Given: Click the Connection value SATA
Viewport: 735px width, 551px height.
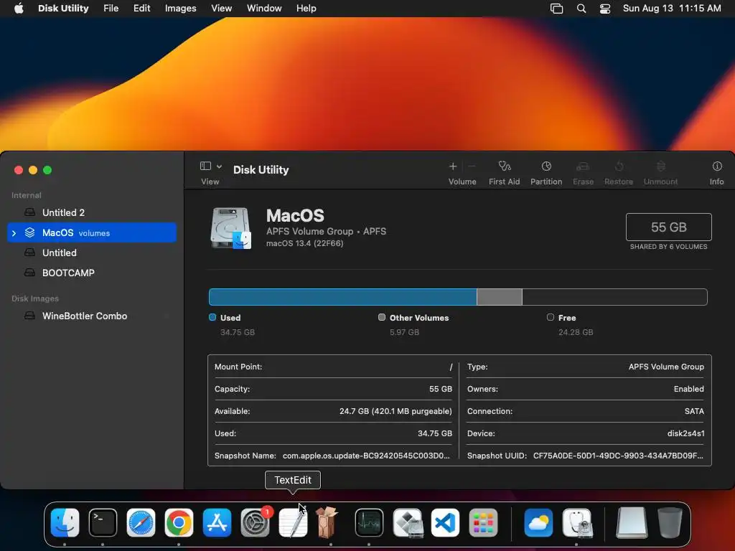Looking at the screenshot, I should [x=694, y=411].
